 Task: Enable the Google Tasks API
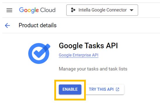click(x=70, y=89)
